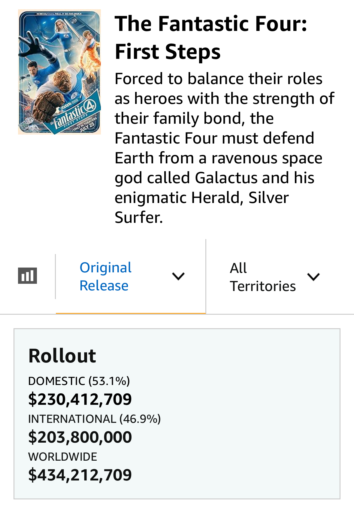Click the orange underline of Original Release tab
The image size is (354, 509).
point(131,313)
